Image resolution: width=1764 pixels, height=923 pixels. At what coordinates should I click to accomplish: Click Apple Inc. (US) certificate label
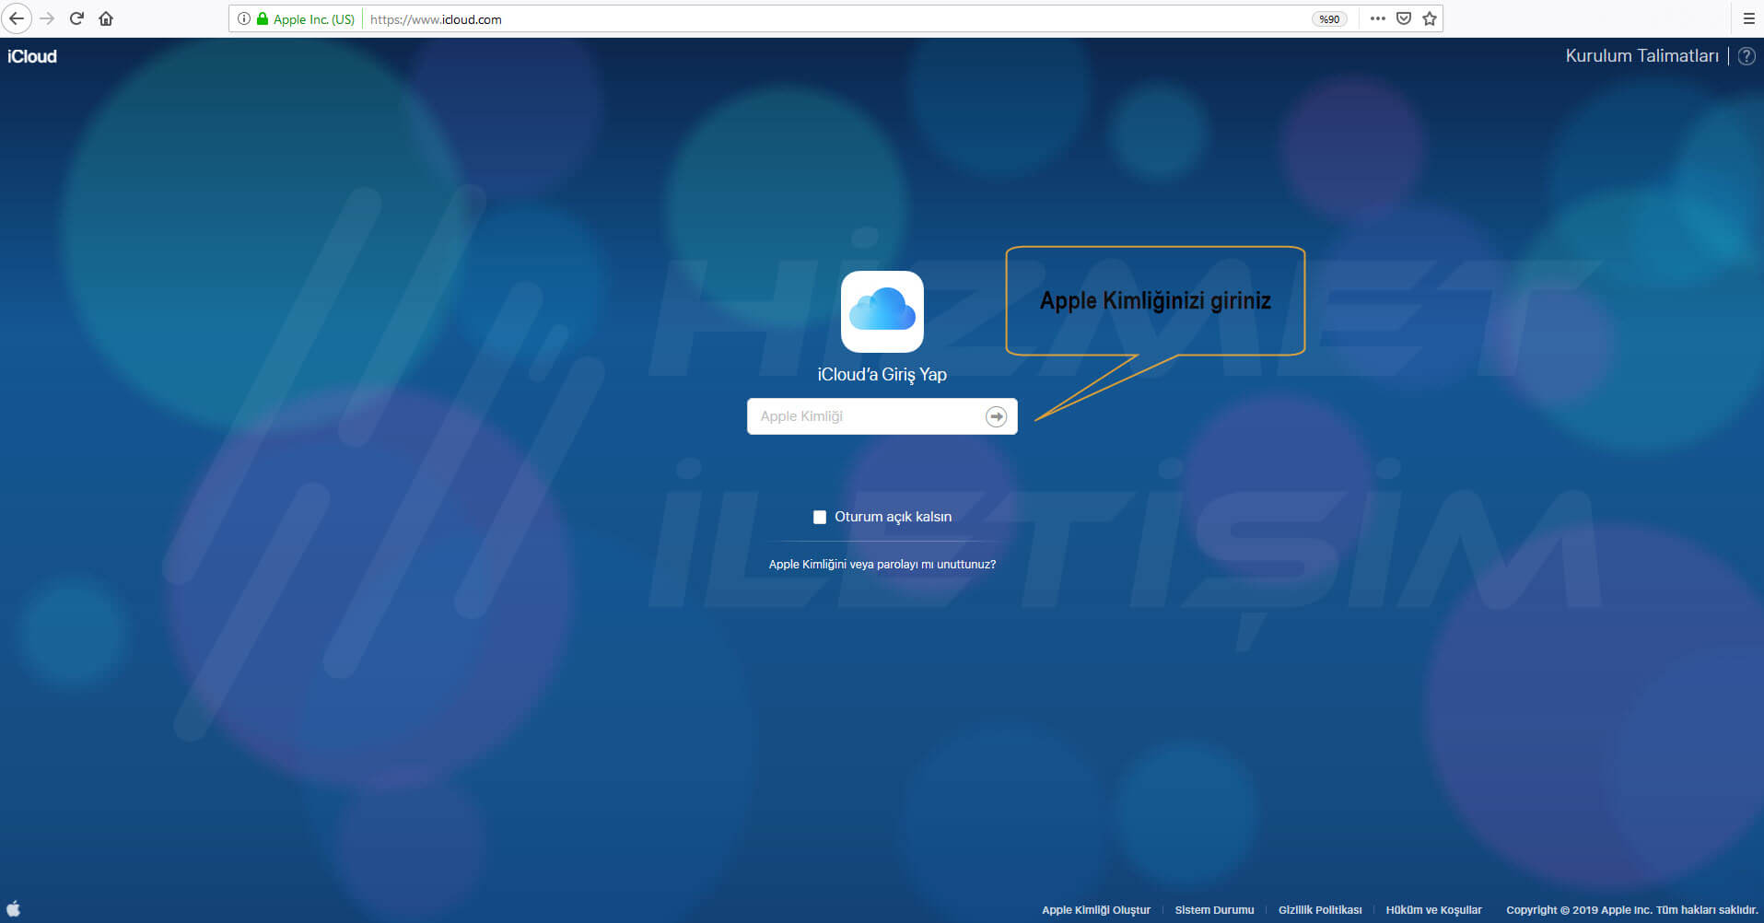(314, 19)
